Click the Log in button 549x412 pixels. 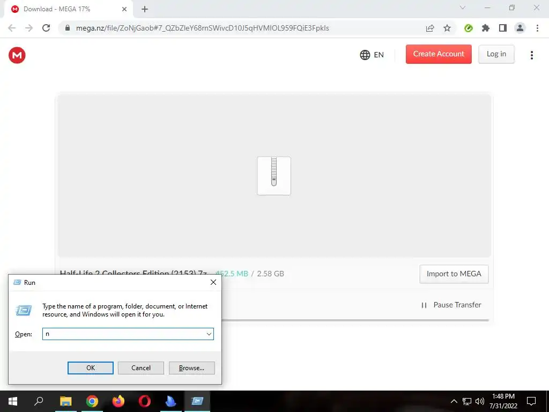pyautogui.click(x=496, y=54)
